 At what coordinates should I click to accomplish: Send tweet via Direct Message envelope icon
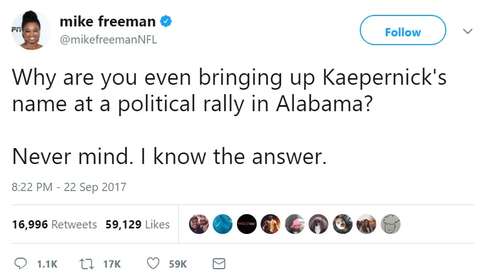219,264
